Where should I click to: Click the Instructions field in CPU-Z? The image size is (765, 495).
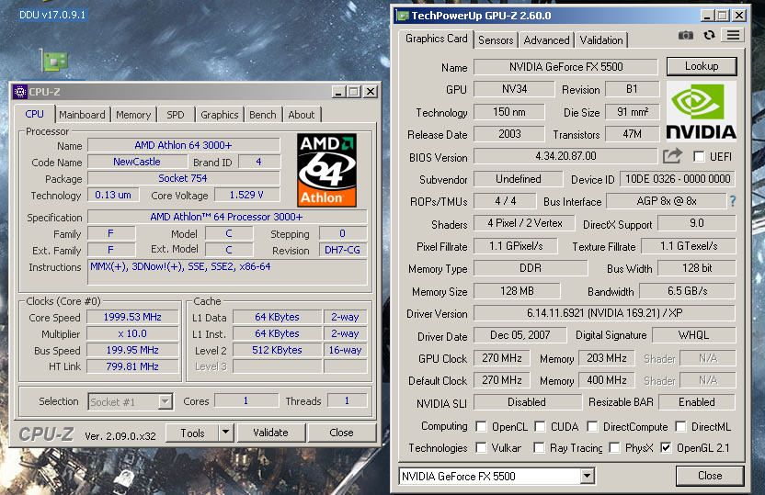coord(227,272)
